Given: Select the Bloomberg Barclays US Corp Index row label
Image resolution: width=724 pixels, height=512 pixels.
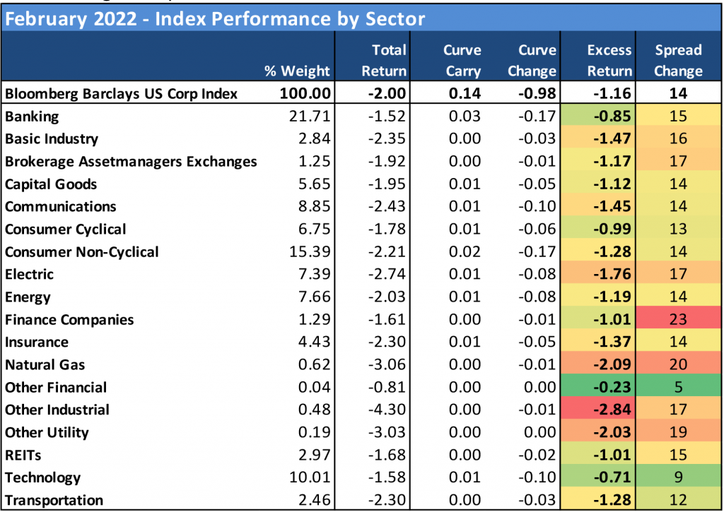Looking at the screenshot, I should 121,94.
